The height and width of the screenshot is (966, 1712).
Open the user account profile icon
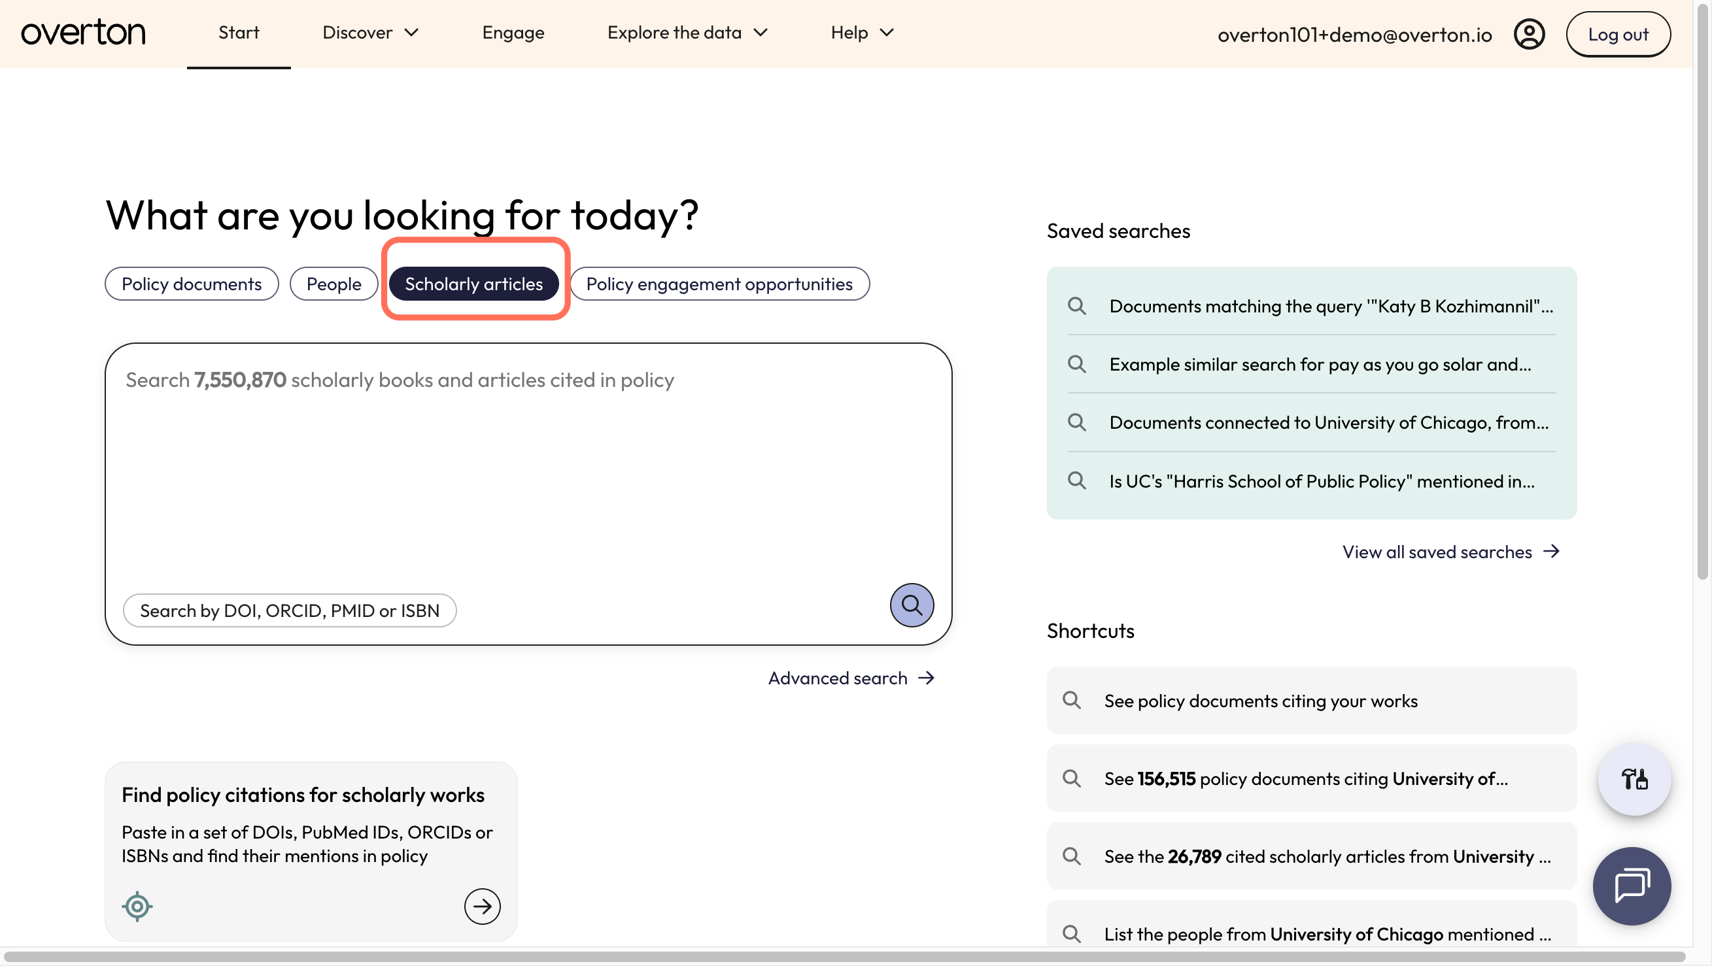pos(1529,34)
